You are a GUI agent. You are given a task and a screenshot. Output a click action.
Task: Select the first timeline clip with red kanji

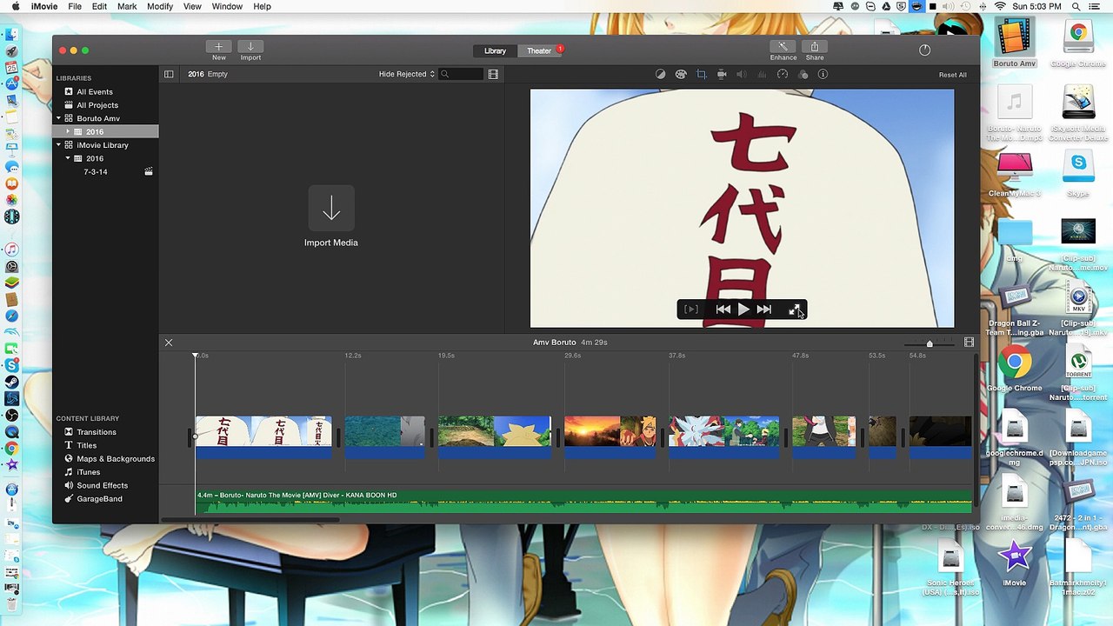click(x=263, y=437)
